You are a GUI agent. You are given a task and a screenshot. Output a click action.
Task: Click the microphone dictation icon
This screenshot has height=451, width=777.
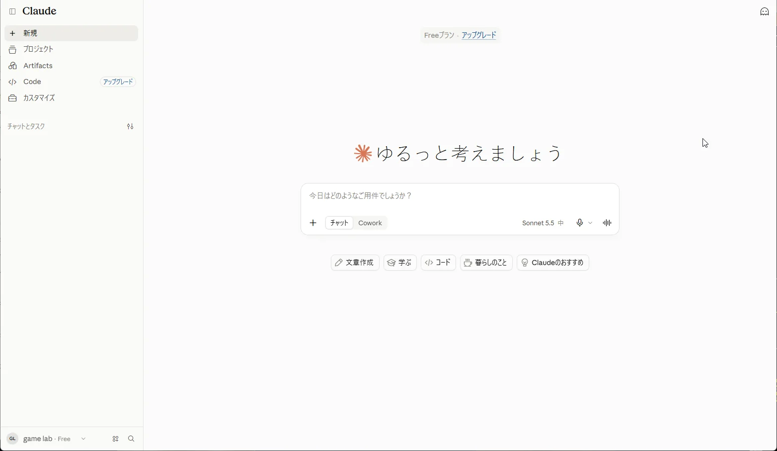(x=579, y=223)
